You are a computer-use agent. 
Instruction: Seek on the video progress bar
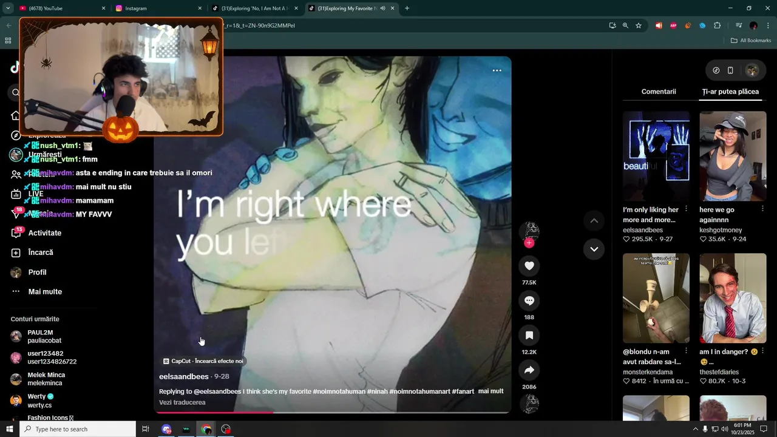tap(332, 412)
